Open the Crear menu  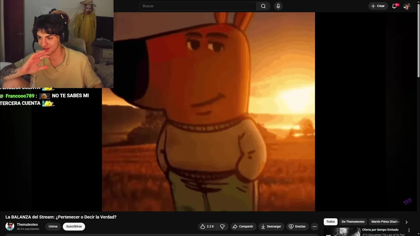[378, 6]
